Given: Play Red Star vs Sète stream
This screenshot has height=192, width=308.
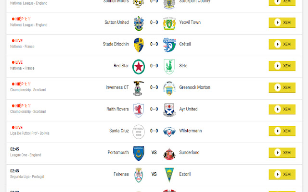Looking at the screenshot, I should click(282, 66).
